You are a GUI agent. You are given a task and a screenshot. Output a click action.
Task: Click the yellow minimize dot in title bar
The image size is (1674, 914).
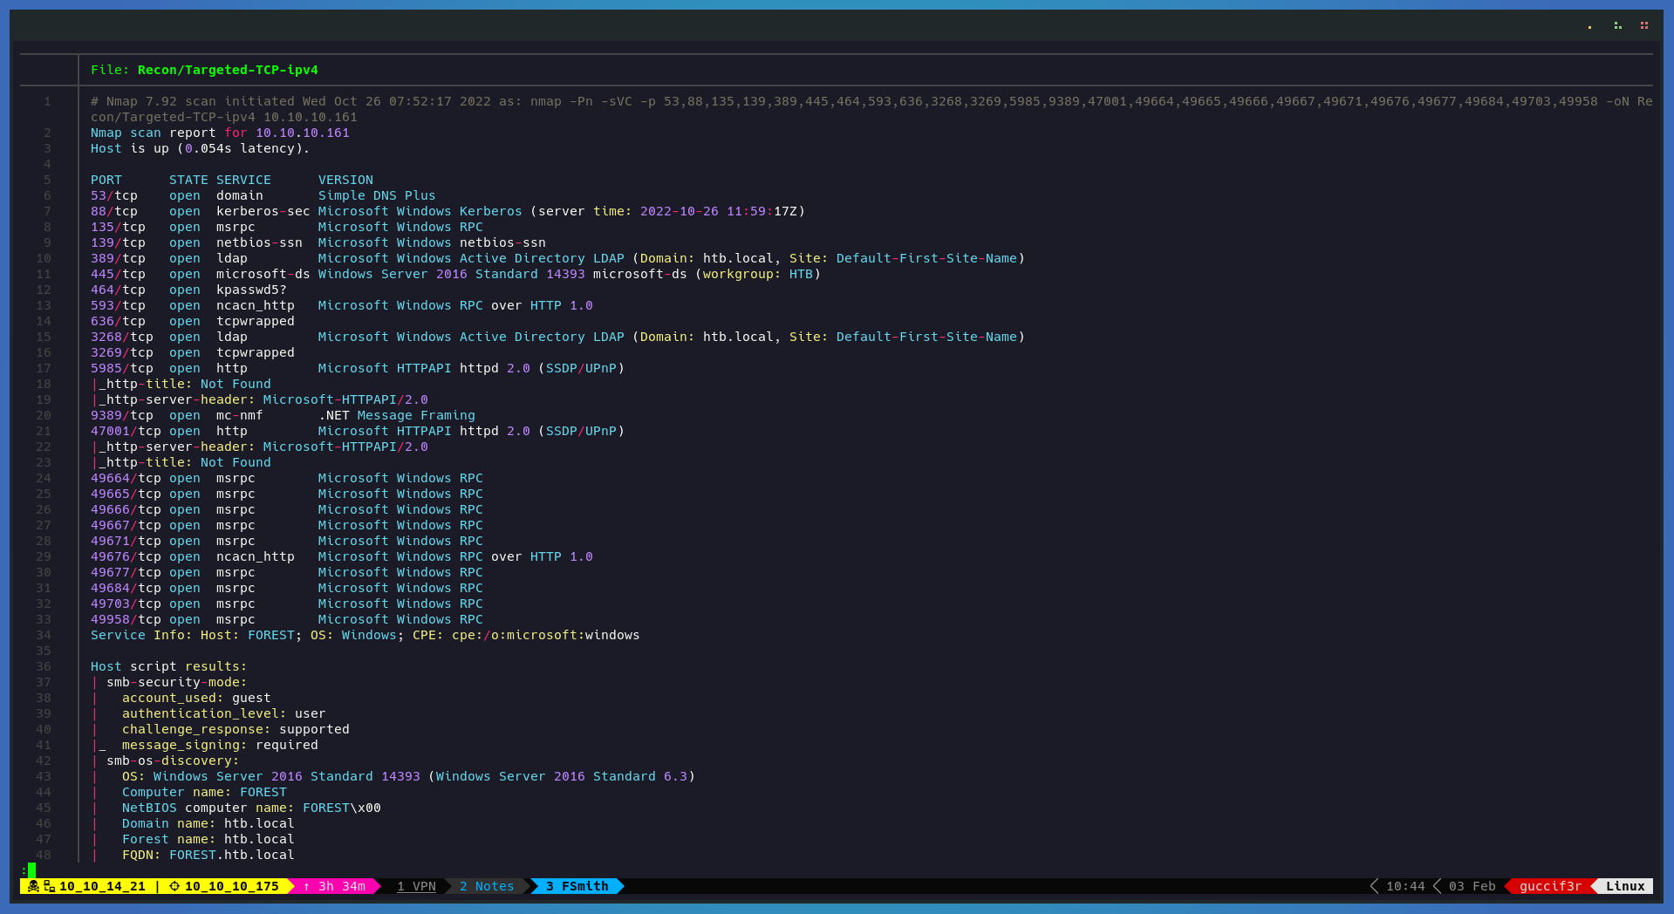[x=1589, y=27]
